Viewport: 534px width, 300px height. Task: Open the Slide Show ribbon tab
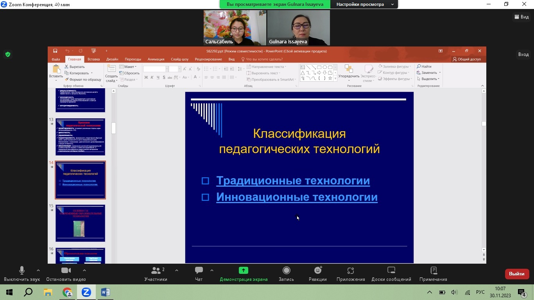click(x=179, y=59)
